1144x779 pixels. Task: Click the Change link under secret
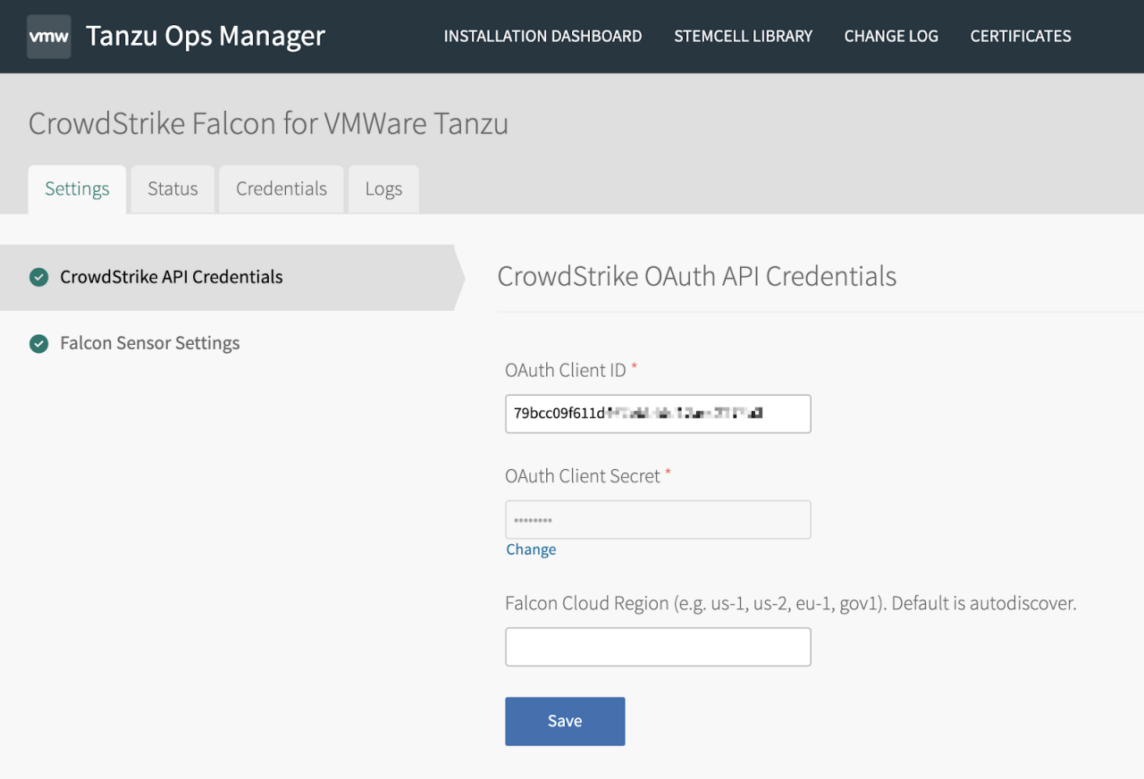(x=531, y=549)
